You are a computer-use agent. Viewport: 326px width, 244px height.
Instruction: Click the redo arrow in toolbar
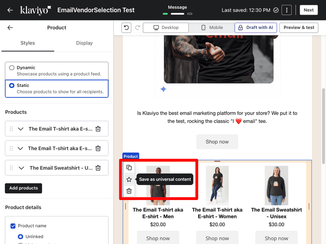coord(136,28)
